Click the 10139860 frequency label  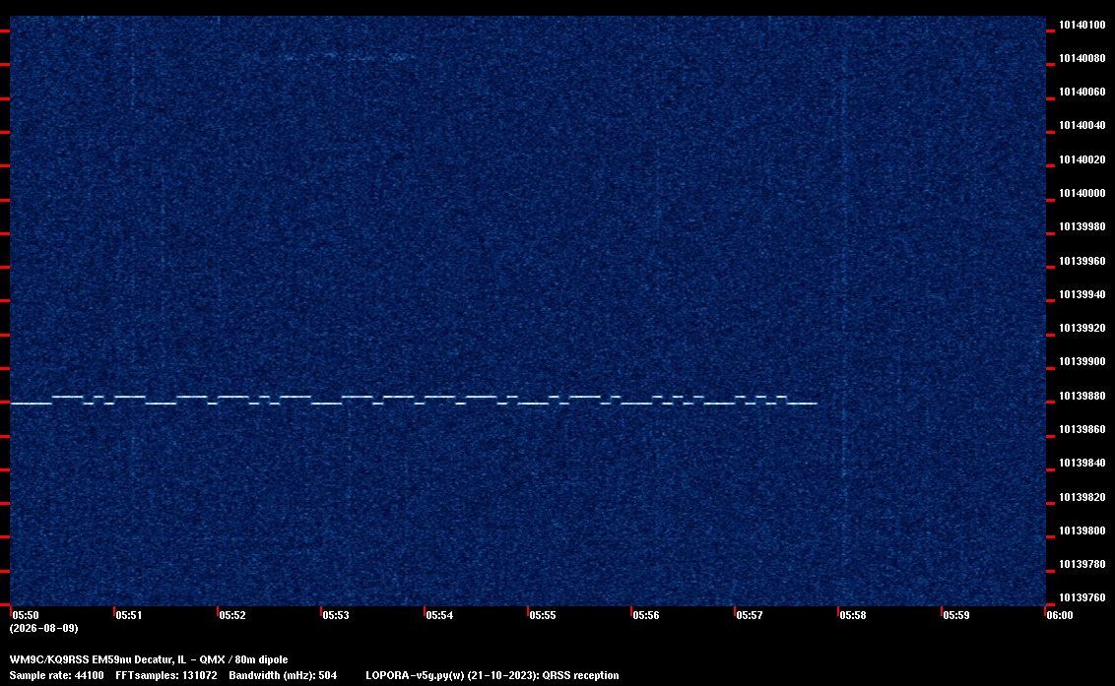point(1082,429)
